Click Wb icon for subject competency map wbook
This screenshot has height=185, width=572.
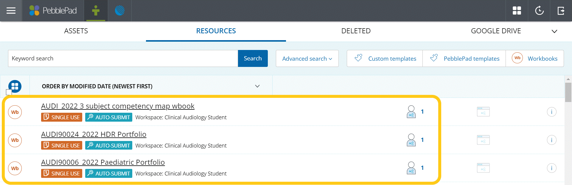[x=15, y=112]
